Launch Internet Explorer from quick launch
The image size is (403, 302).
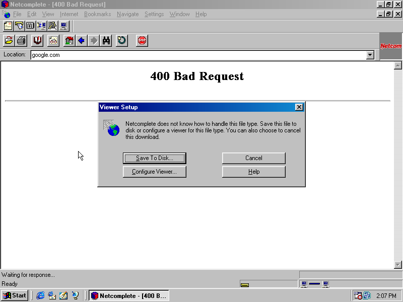click(40, 295)
